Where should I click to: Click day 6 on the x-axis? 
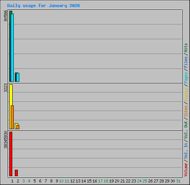tap(40, 181)
